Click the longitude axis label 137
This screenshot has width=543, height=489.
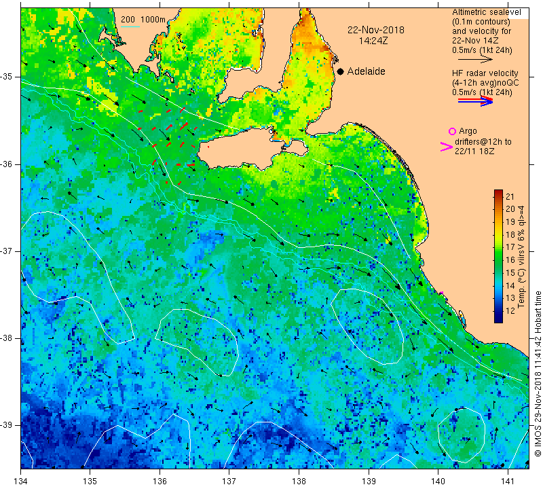tap(229, 482)
